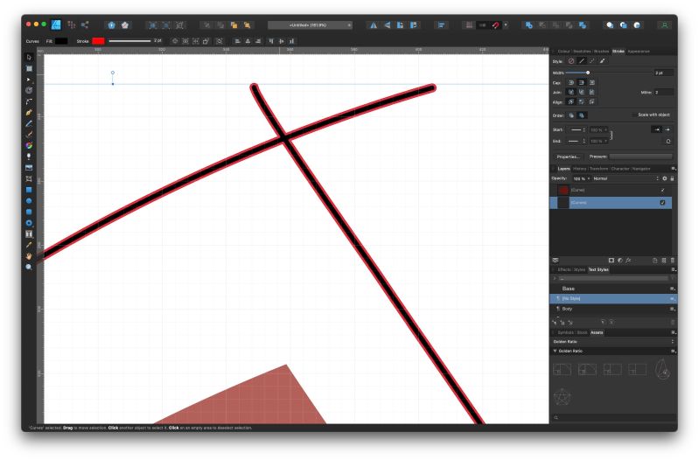Open the Text Styles panel options menu

(x=673, y=269)
